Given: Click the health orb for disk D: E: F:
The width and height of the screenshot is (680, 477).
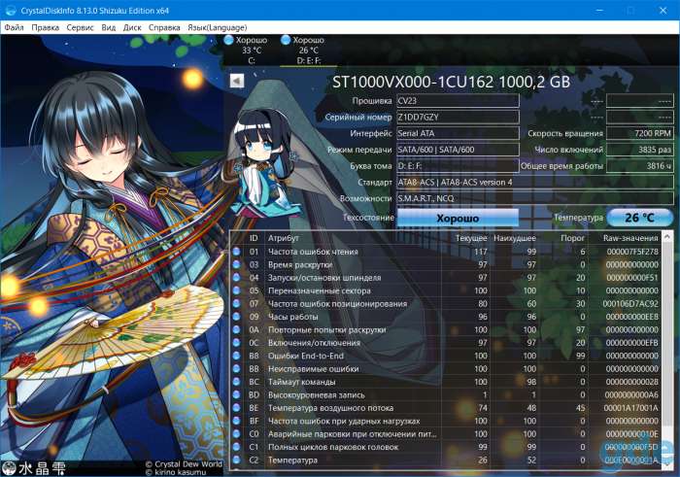Looking at the screenshot, I should (x=286, y=40).
